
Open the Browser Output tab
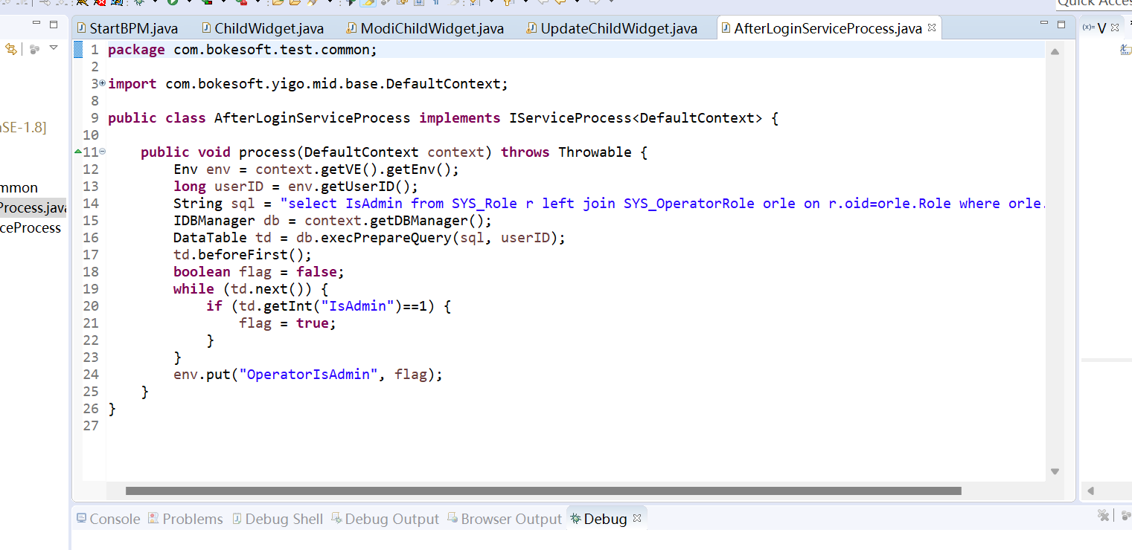[505, 519]
